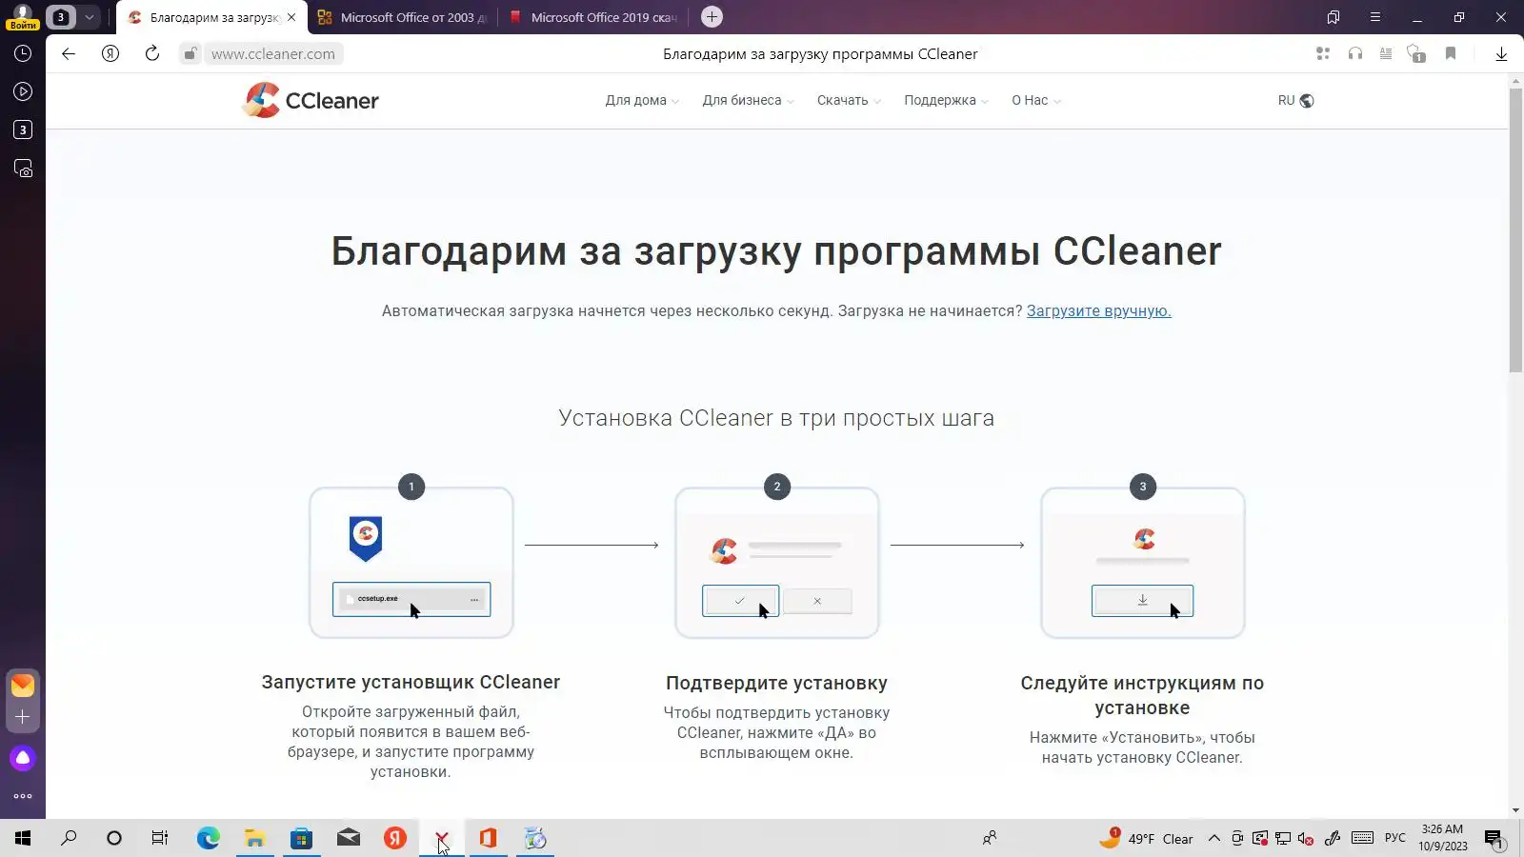Open the video play icon in sidebar
Image resolution: width=1524 pixels, height=857 pixels.
23,91
